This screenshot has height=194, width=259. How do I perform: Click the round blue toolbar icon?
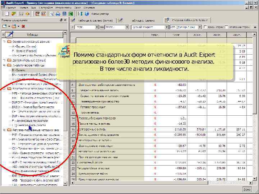coord(87,14)
